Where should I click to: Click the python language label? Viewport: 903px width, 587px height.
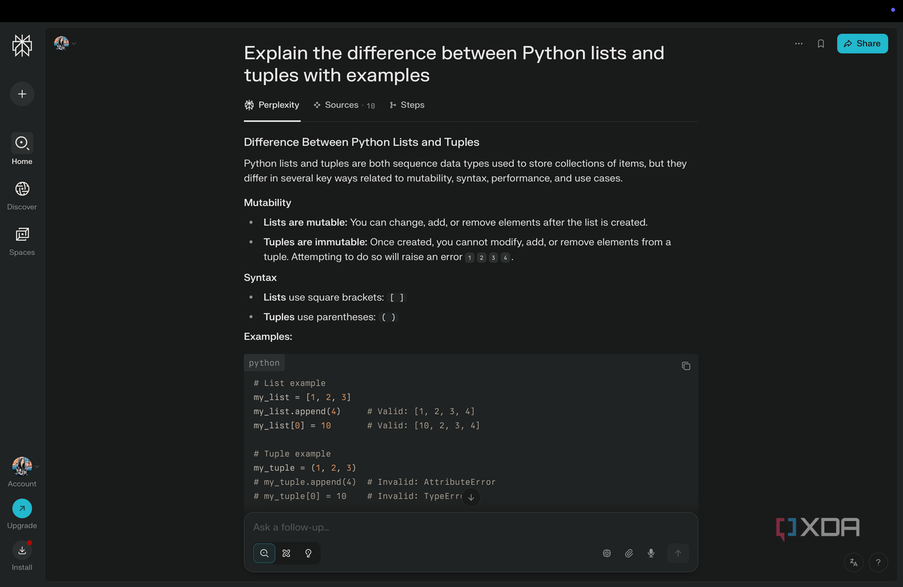point(264,363)
